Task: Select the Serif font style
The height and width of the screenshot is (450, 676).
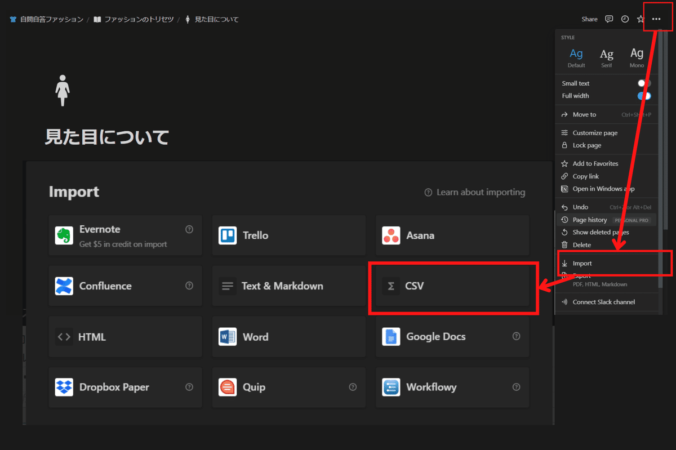Action: (607, 57)
